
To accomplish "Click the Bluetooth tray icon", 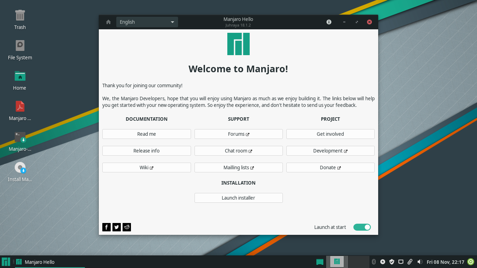I will (x=374, y=262).
